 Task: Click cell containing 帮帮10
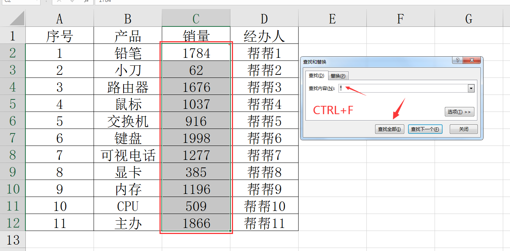coord(264,205)
